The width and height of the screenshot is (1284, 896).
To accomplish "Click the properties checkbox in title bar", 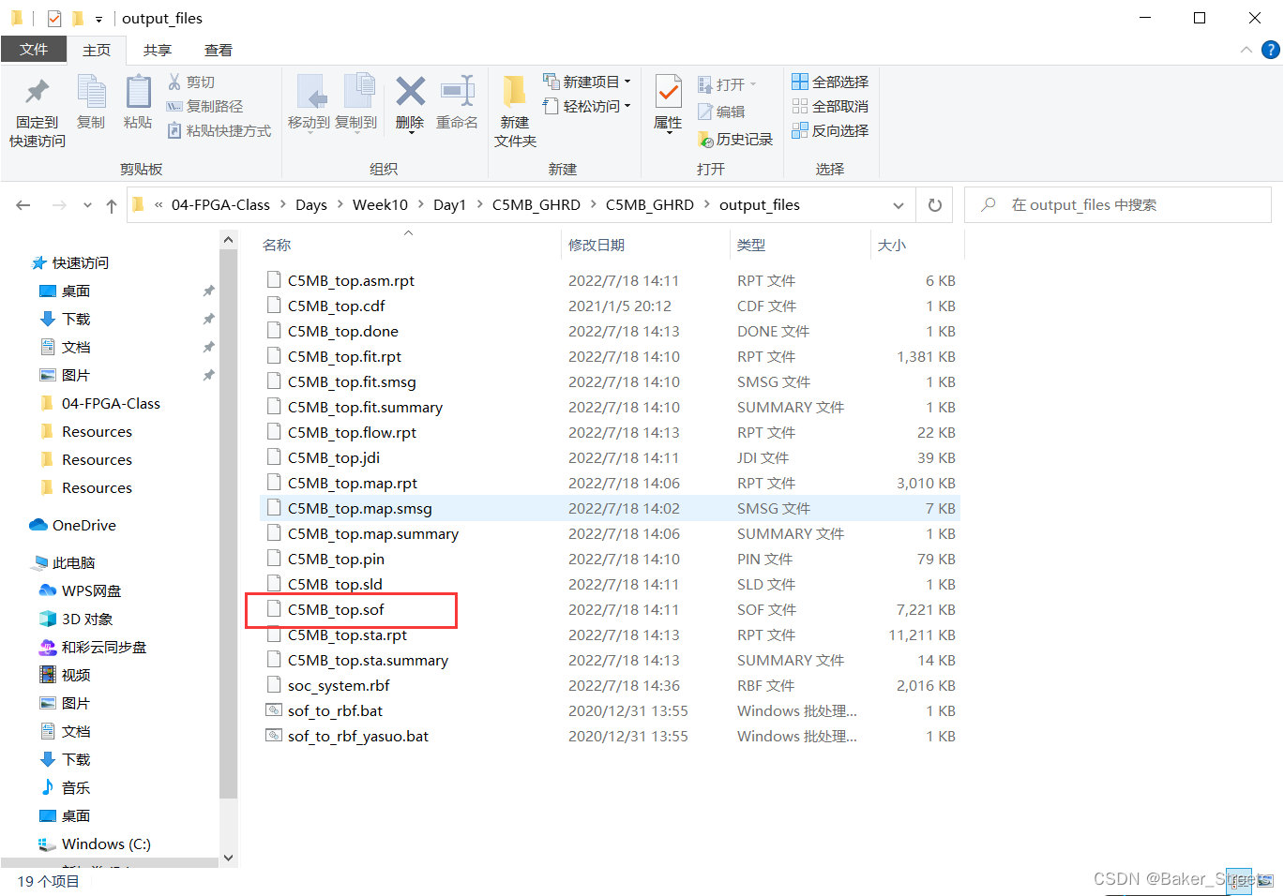I will pyautogui.click(x=54, y=19).
